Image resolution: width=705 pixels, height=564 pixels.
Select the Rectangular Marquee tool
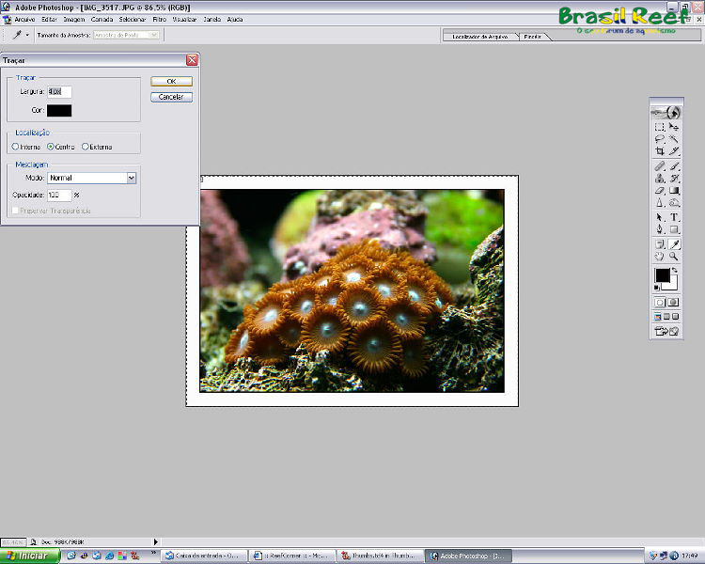(x=660, y=126)
